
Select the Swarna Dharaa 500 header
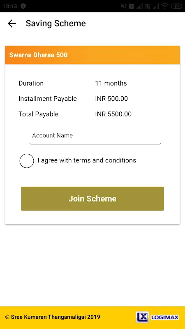(x=92, y=55)
